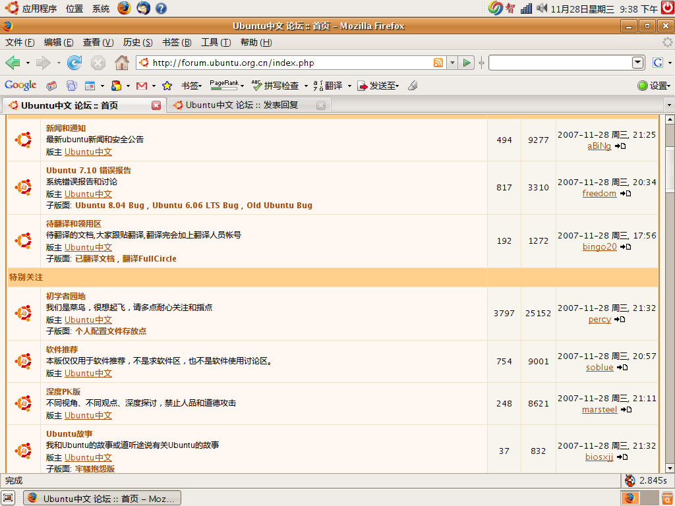The height and width of the screenshot is (506, 675).
Task: Click the scrollbar down arrow
Action: click(670, 468)
